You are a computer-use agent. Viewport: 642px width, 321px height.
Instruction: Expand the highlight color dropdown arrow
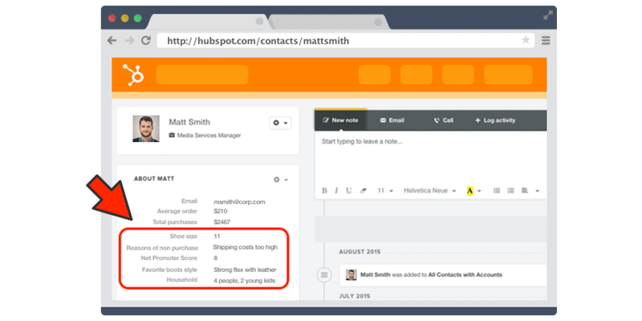tap(479, 191)
